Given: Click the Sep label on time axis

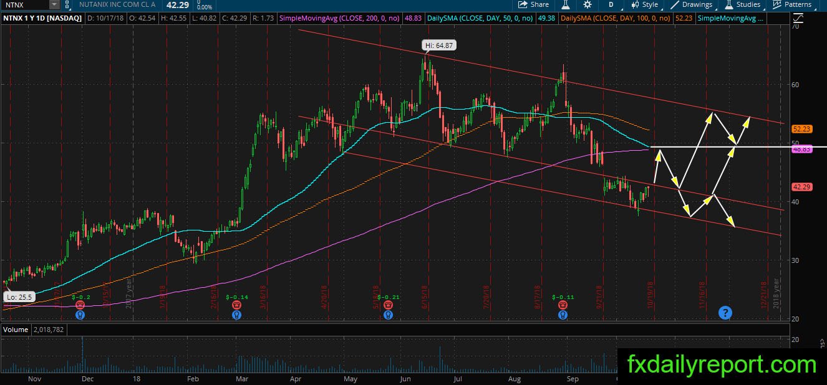Looking at the screenshot, I should coord(573,378).
